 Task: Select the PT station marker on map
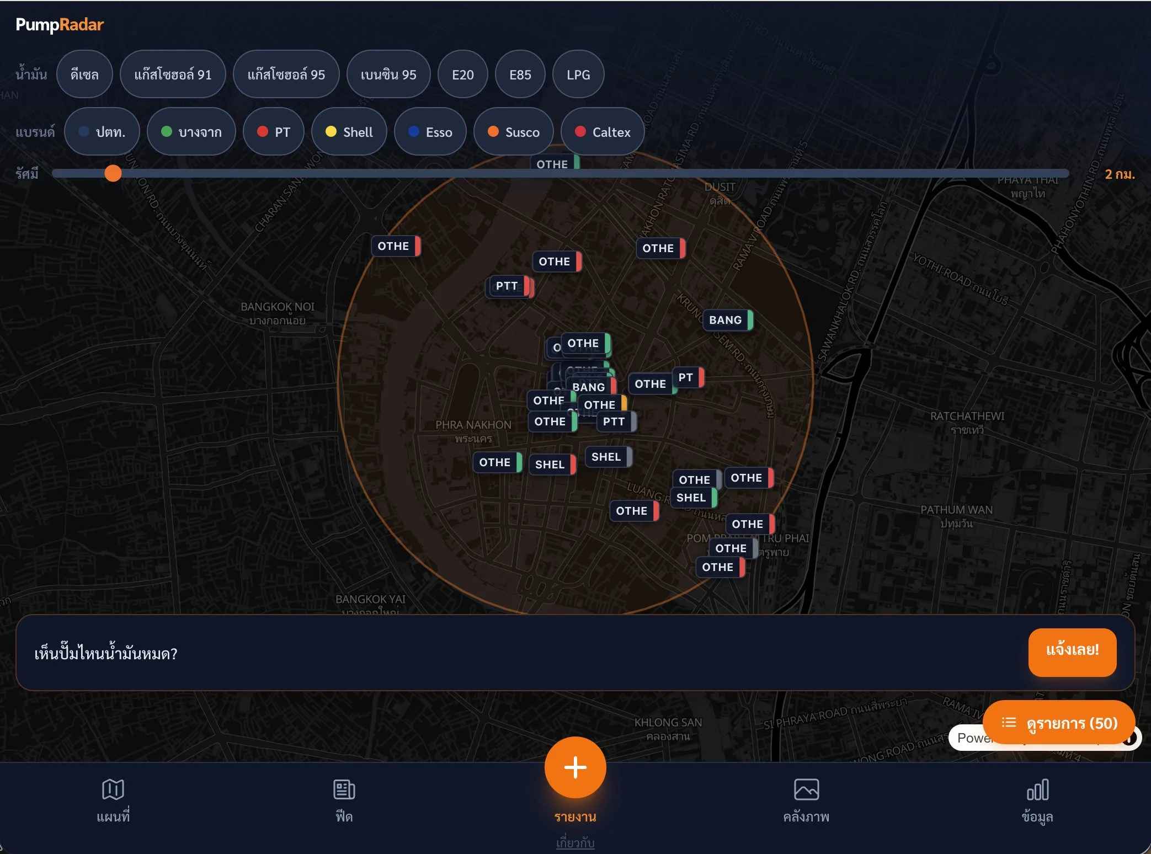tap(686, 377)
